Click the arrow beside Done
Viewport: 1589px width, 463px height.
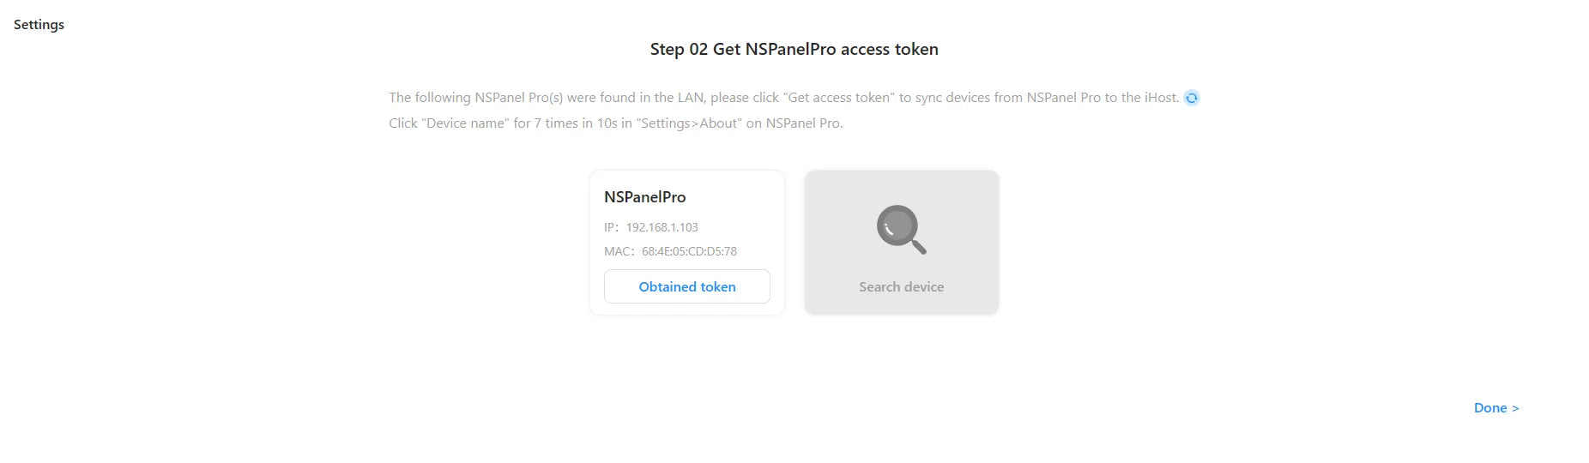[1515, 408]
